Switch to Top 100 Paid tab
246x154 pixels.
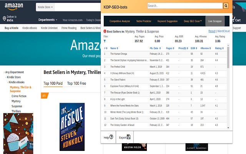(53, 83)
